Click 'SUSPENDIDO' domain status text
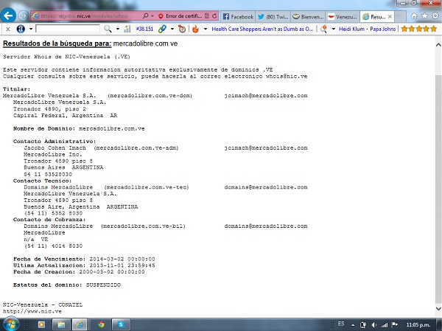Screen dimensions: 442x331 [x=103, y=285]
